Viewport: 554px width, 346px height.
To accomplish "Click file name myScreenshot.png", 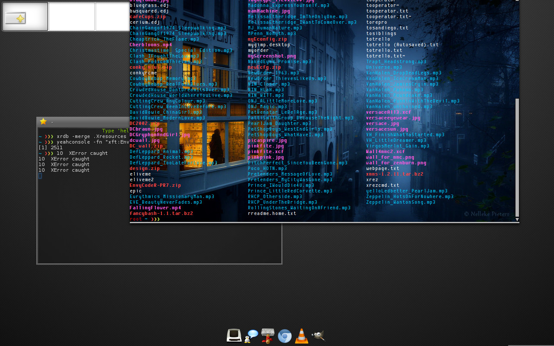I will tap(272, 56).
